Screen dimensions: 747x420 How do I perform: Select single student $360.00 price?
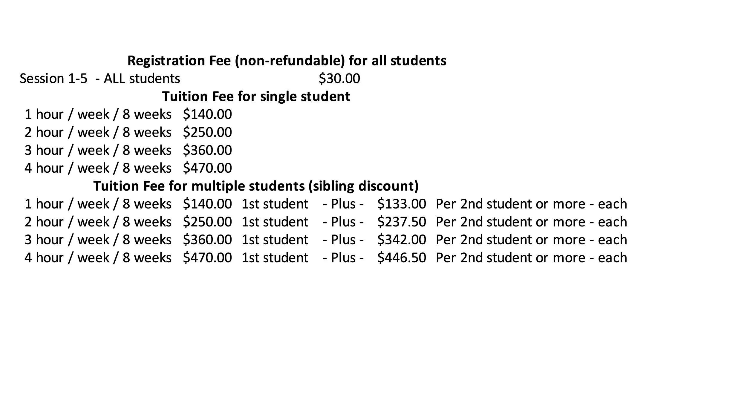pyautogui.click(x=207, y=150)
